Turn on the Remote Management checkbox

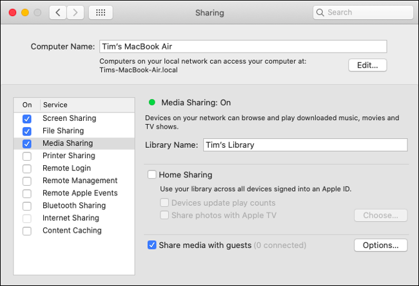pos(27,181)
